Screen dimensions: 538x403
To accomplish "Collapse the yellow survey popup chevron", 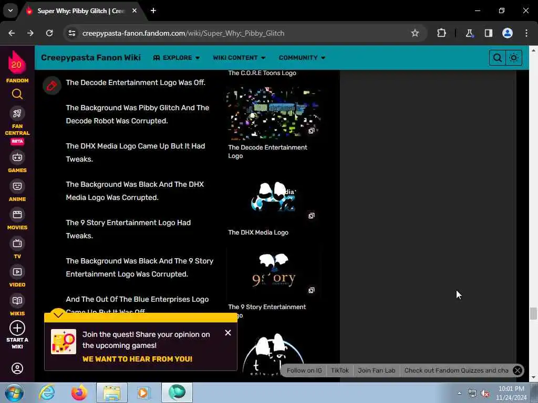I will coord(58,314).
